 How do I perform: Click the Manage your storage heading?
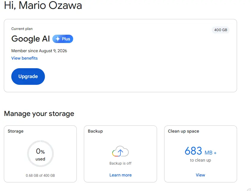click(x=39, y=114)
